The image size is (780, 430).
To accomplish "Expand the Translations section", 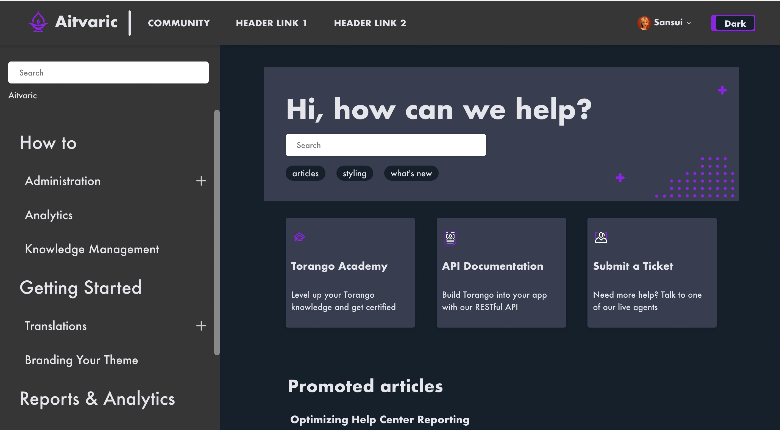I will (201, 326).
